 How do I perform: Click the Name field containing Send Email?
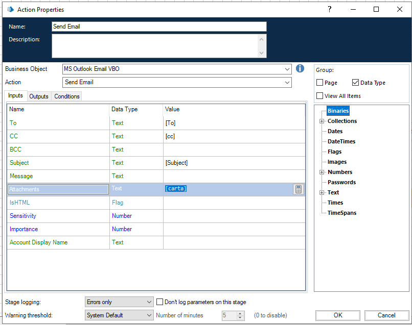pyautogui.click(x=158, y=26)
